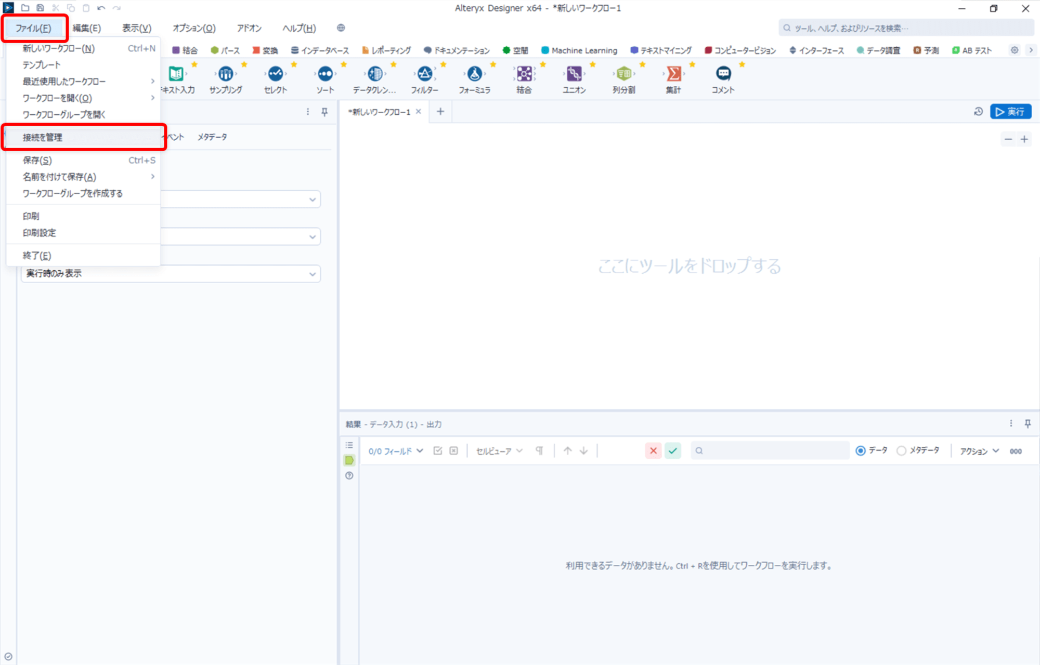Open results panel three-dot options
Viewport: 1040px width, 665px height.
1011,424
